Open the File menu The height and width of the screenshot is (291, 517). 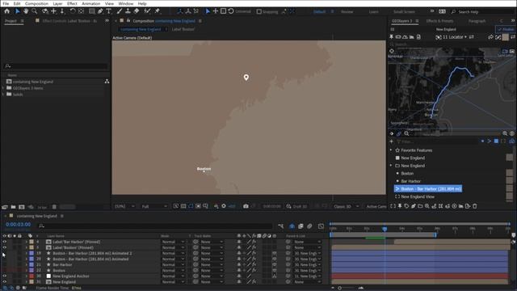click(6, 3)
